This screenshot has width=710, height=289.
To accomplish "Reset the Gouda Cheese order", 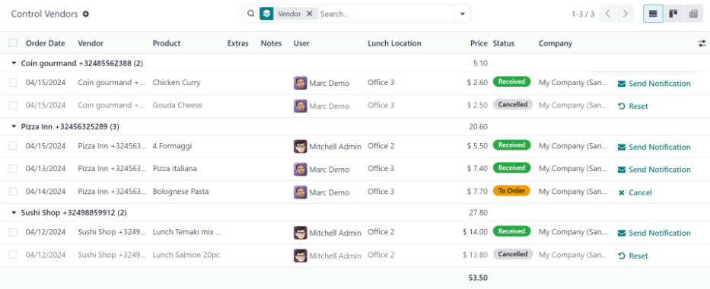I will [633, 106].
